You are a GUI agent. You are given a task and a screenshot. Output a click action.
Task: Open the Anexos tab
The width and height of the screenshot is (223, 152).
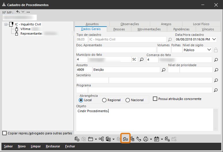pyautogui.click(x=166, y=24)
